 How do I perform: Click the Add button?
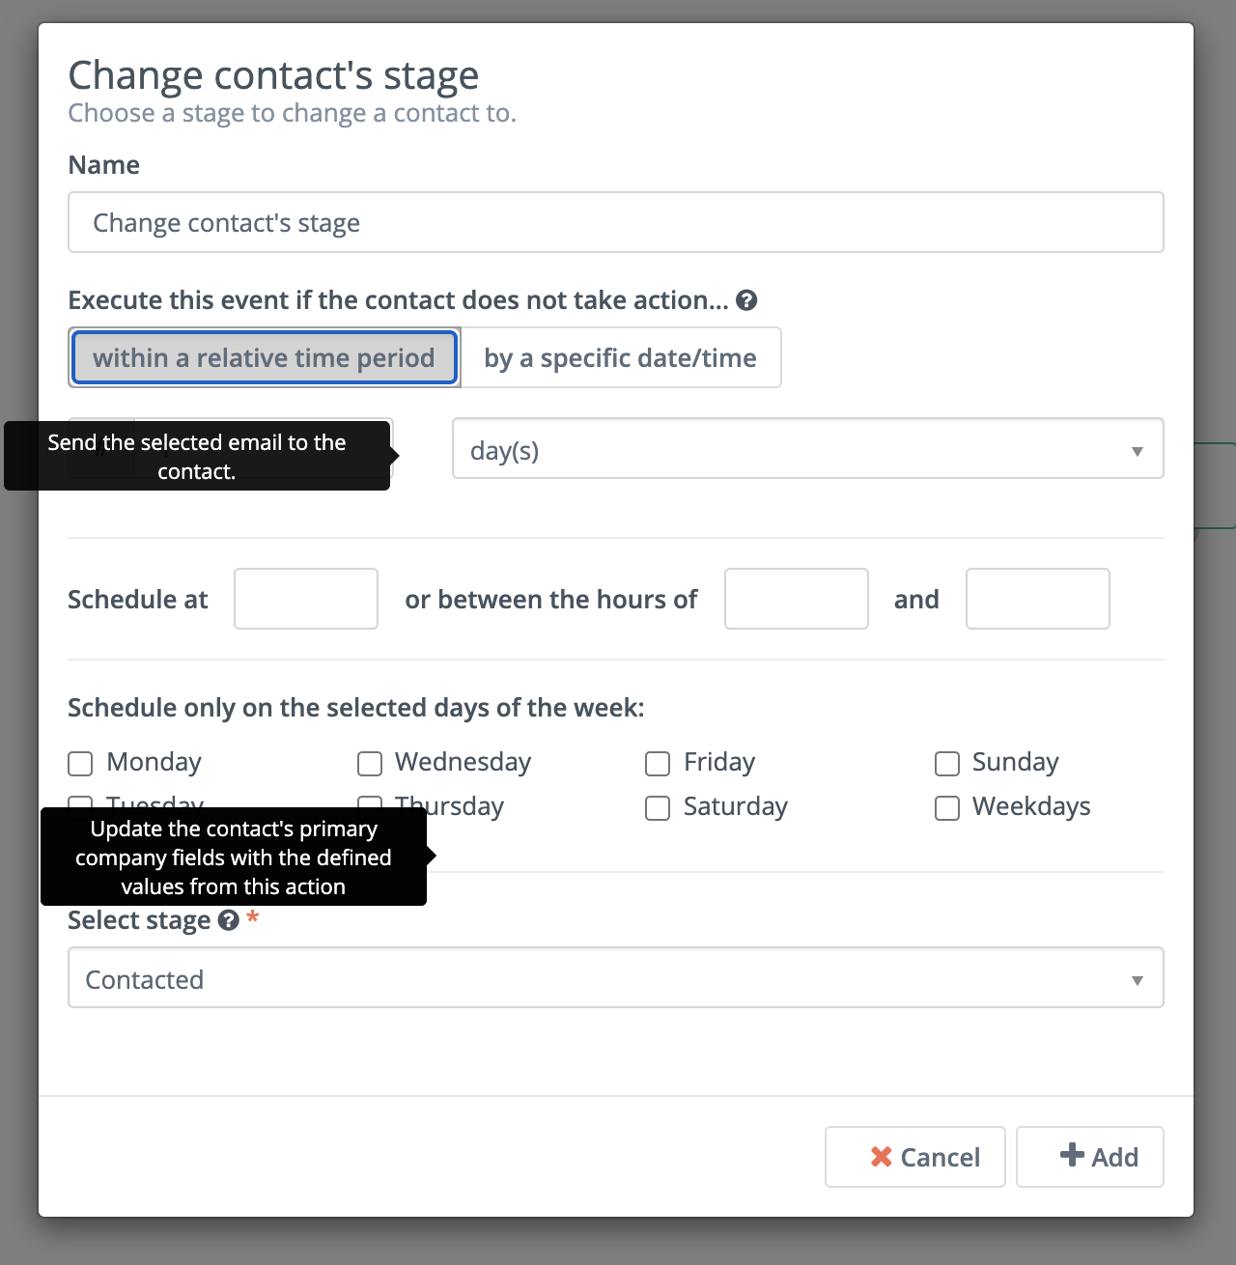point(1090,1157)
